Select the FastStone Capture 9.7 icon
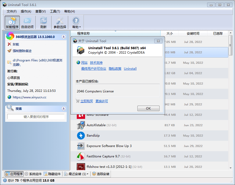 81,156
